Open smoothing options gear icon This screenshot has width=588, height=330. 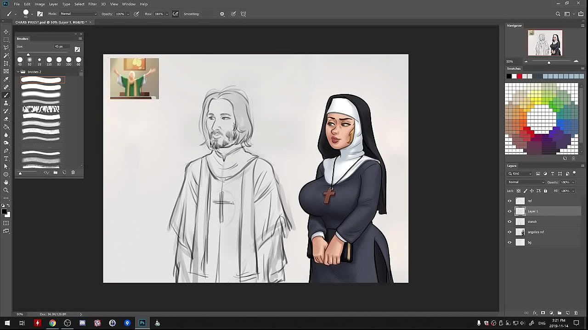tap(222, 14)
